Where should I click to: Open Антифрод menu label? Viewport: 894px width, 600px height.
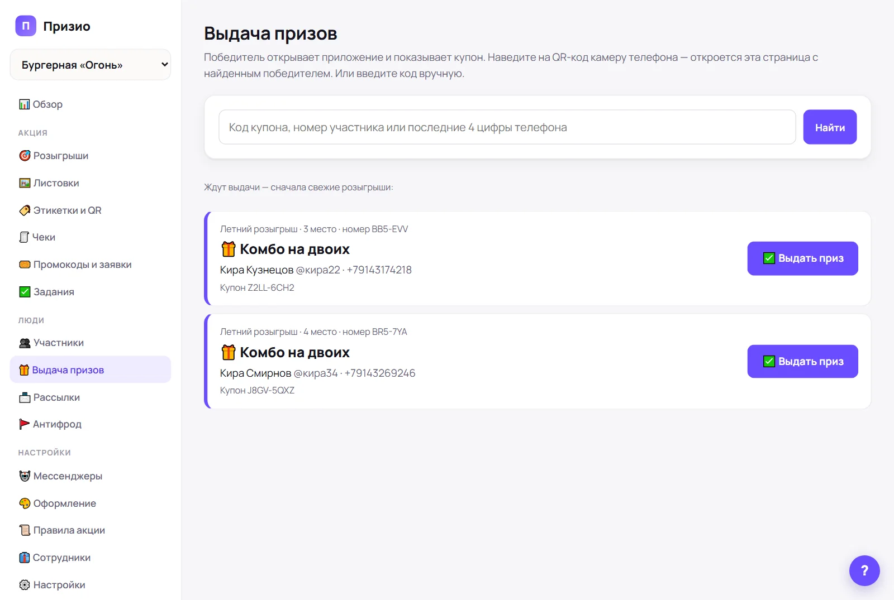click(57, 424)
